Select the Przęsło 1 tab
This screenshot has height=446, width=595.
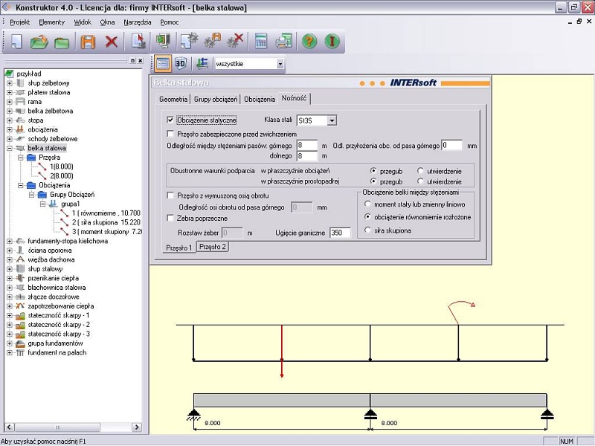click(x=179, y=248)
